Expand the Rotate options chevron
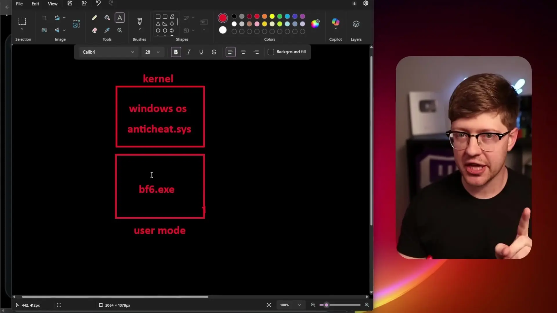 coord(64,18)
